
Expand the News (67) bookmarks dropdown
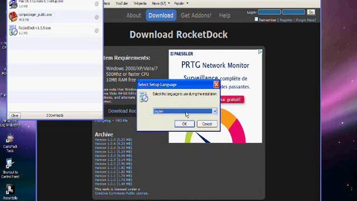(x=161, y=3)
